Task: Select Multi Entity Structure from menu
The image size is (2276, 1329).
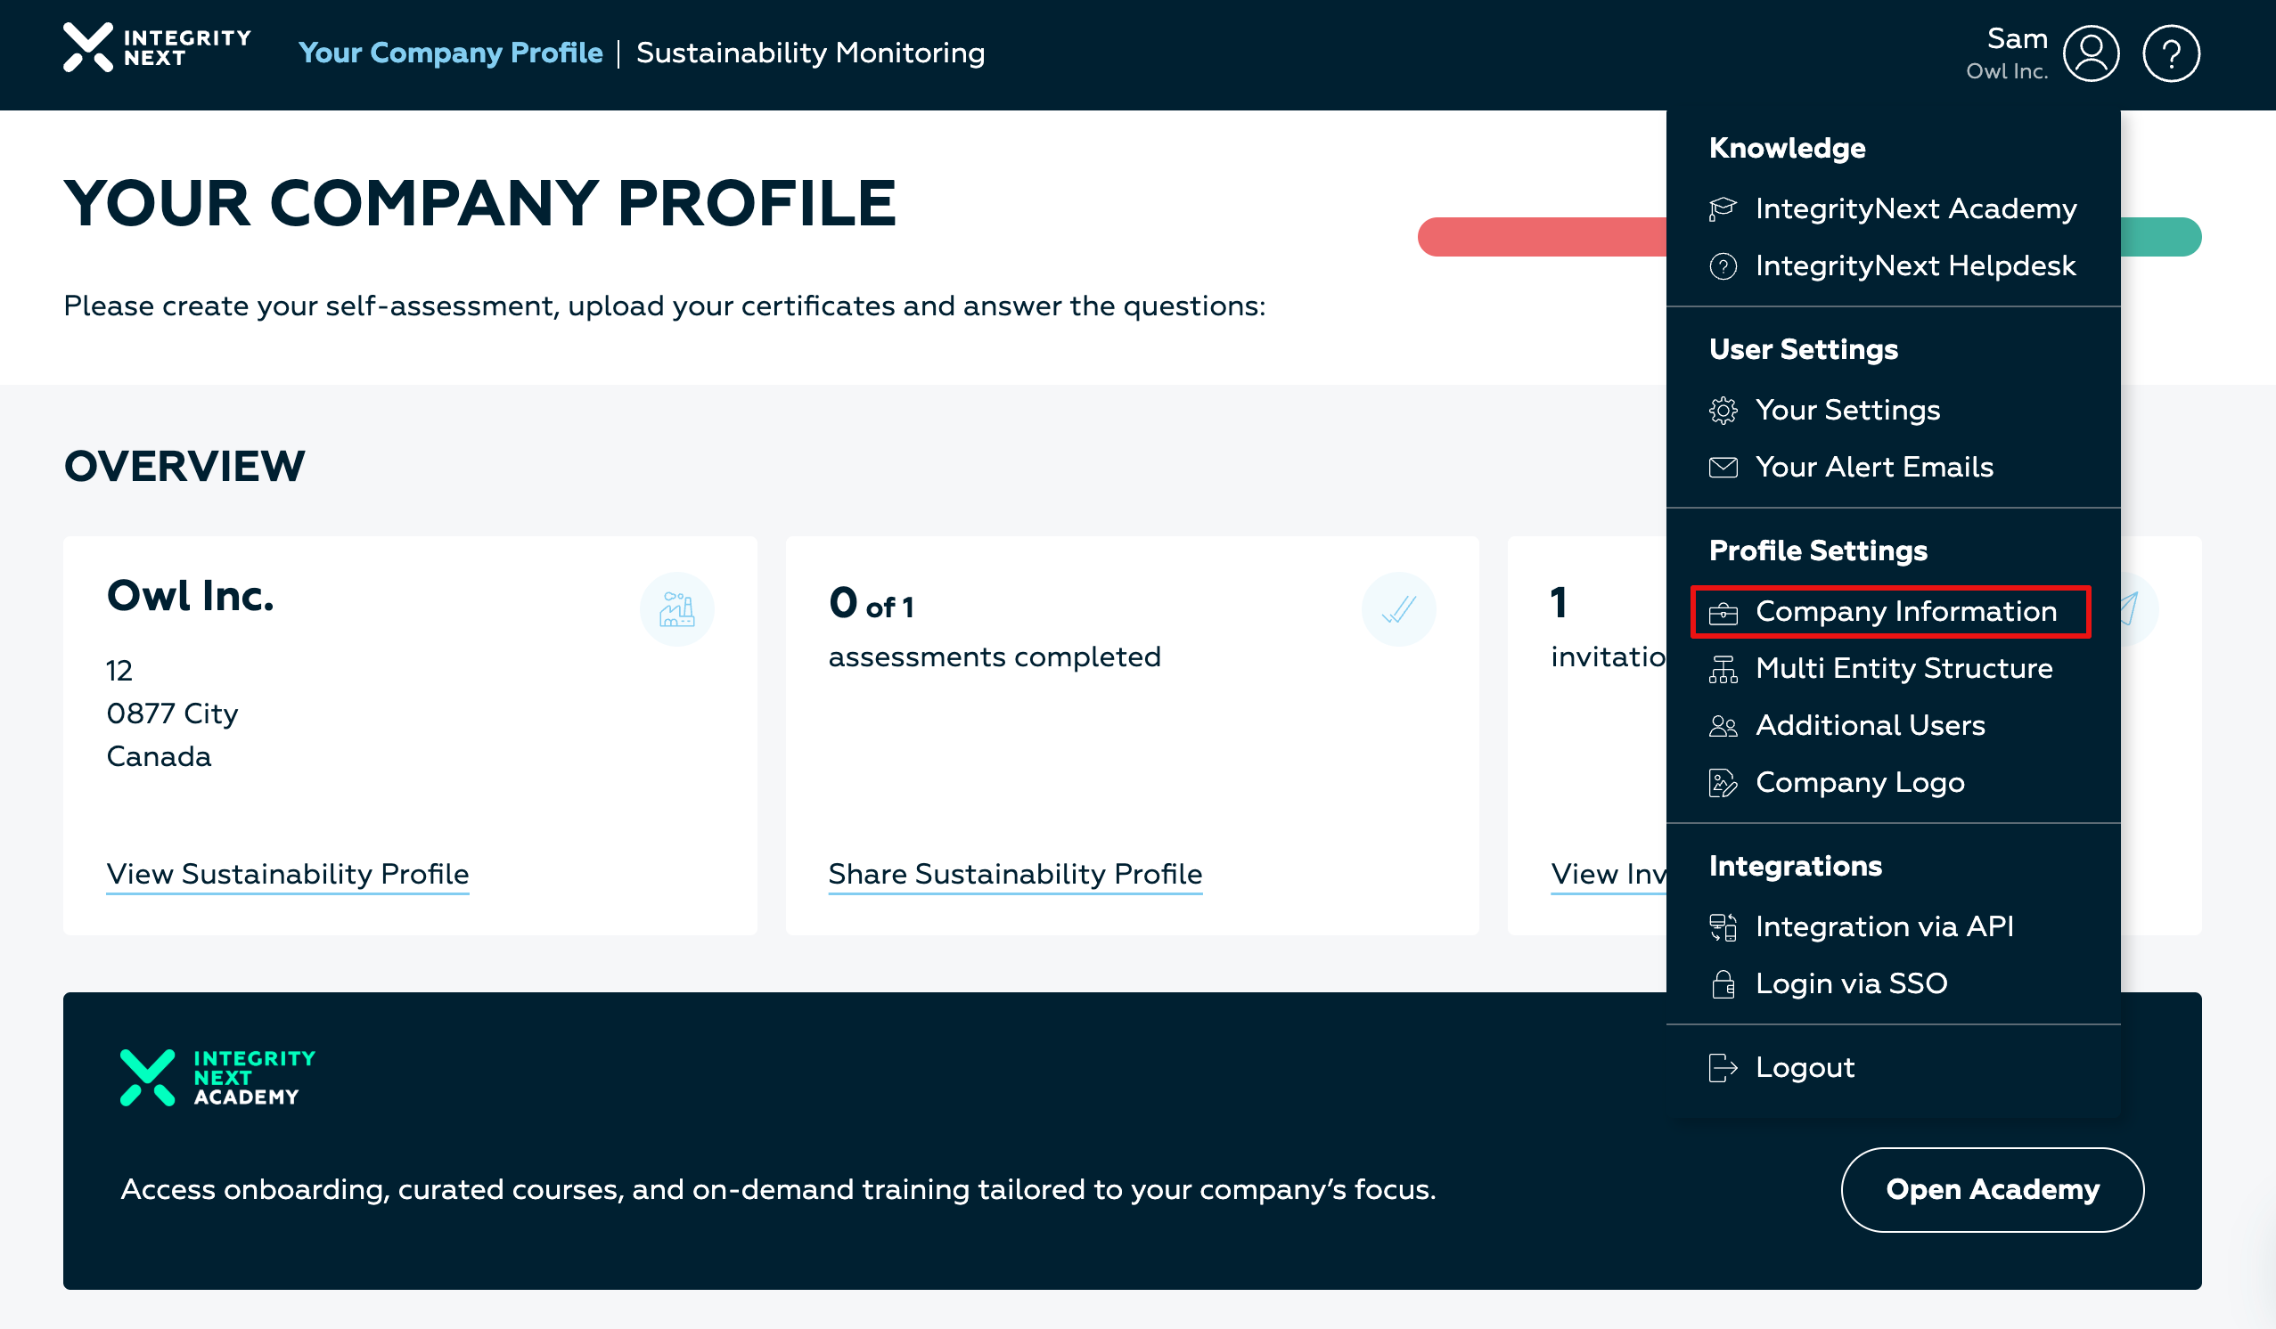Action: tap(1903, 669)
